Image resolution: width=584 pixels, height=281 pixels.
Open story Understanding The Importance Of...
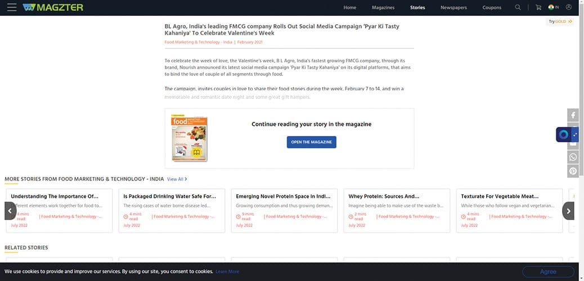tap(55, 196)
